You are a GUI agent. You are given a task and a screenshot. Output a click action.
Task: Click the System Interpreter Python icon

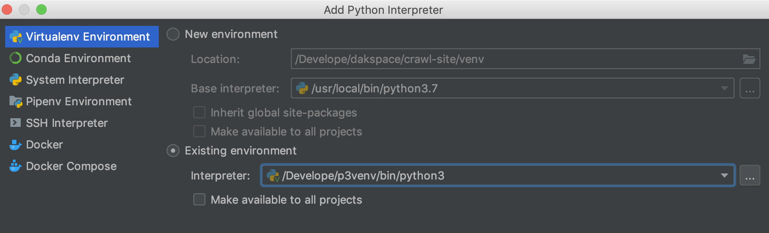tap(16, 80)
